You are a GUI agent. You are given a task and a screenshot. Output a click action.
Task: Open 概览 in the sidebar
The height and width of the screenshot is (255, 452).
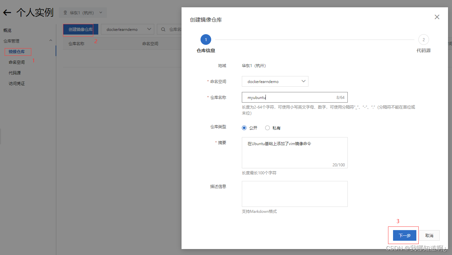pos(7,30)
